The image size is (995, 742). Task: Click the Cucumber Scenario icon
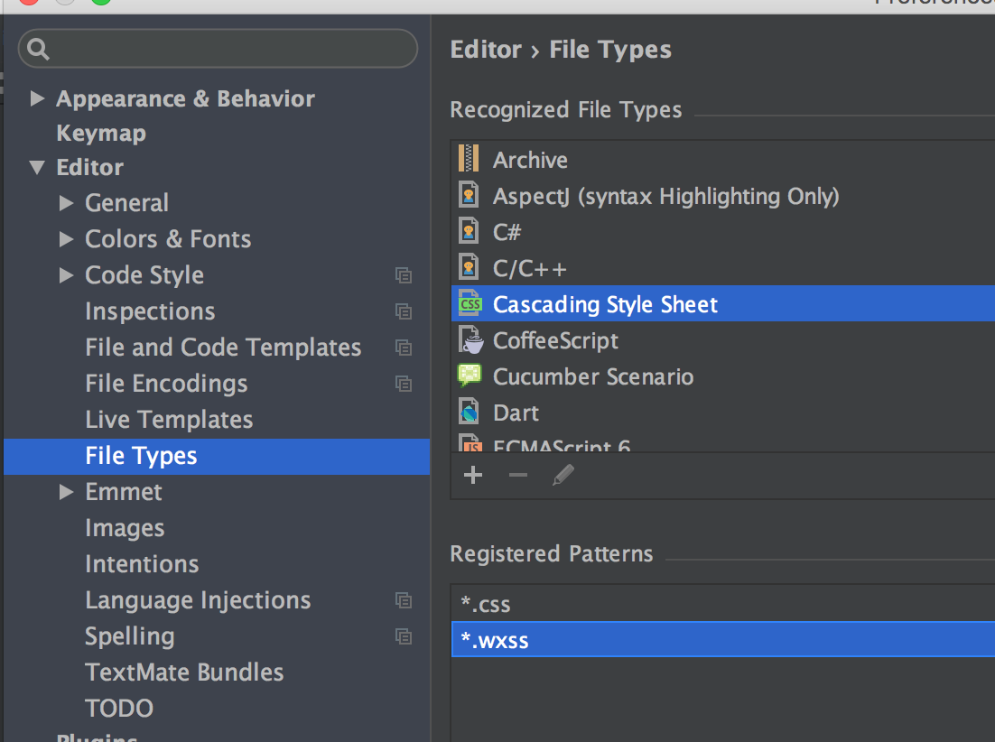[x=470, y=376]
